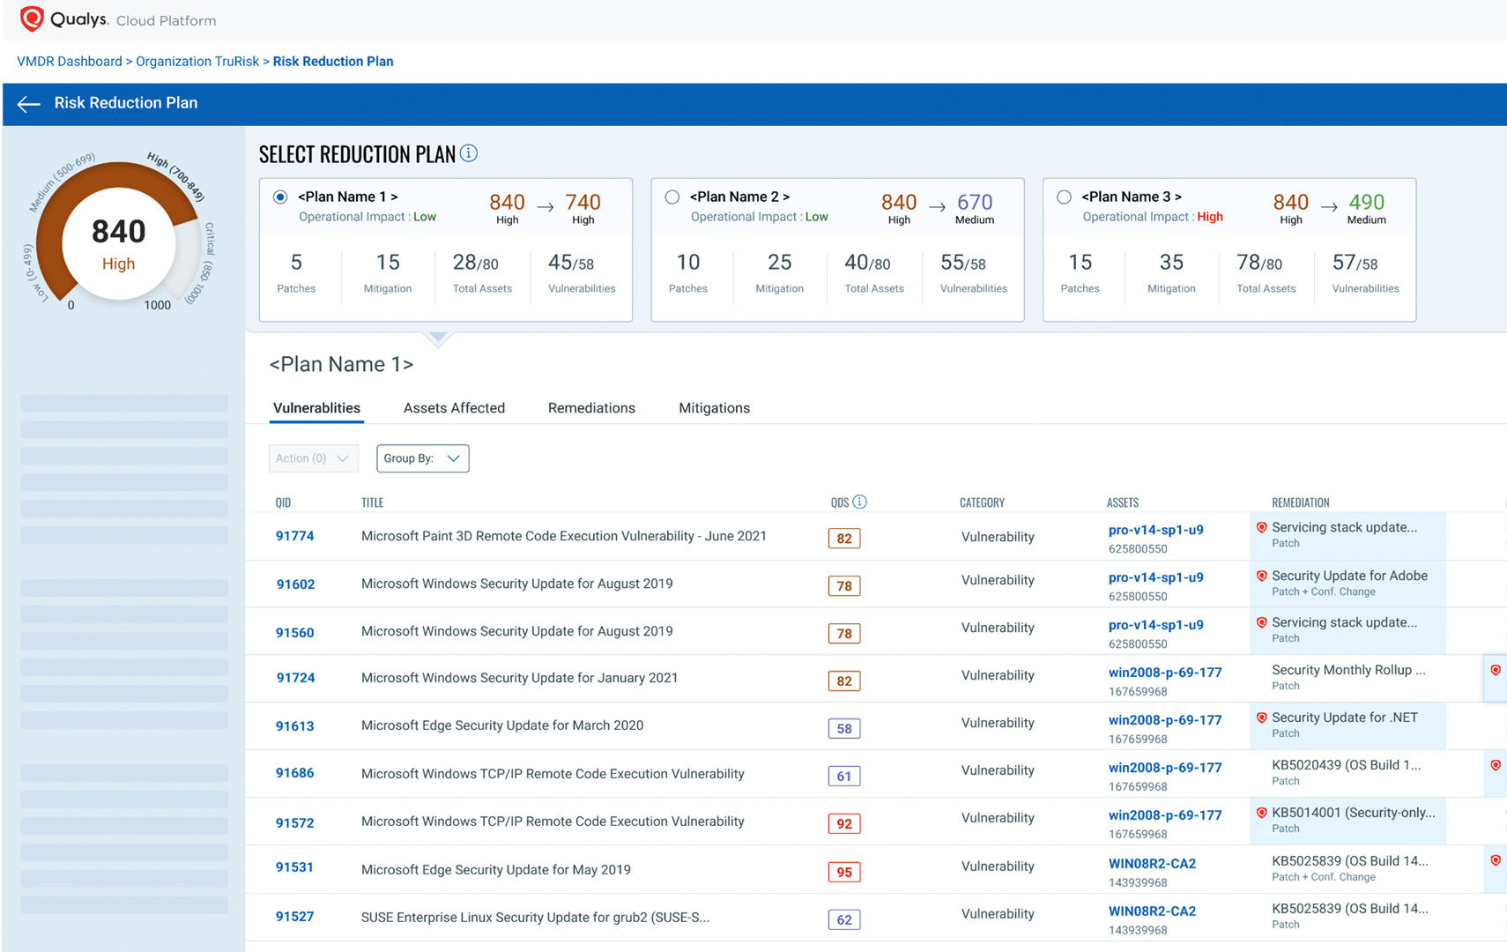1507x952 pixels.
Task: Open the Remediations tab
Action: click(x=591, y=408)
